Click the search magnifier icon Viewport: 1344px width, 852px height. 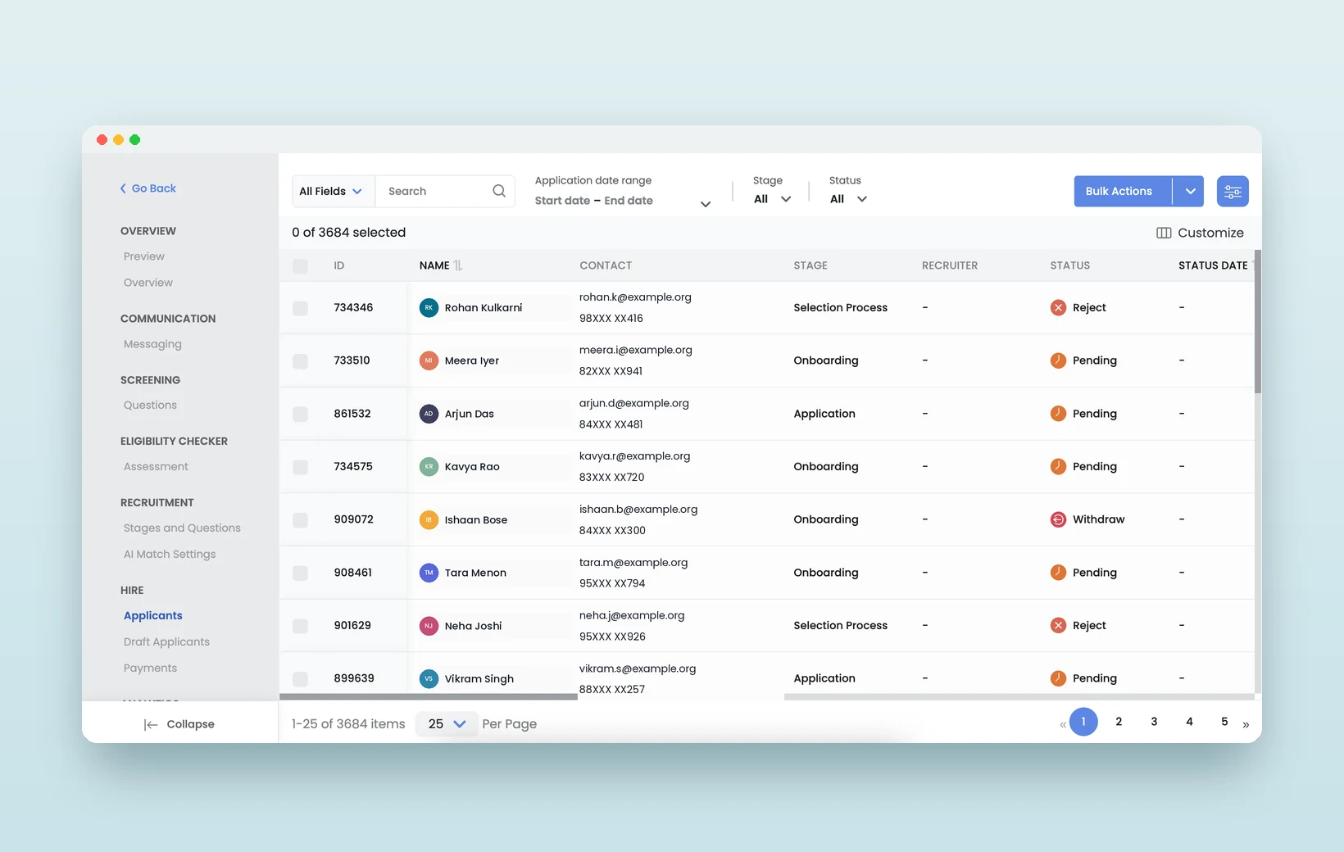pos(499,191)
